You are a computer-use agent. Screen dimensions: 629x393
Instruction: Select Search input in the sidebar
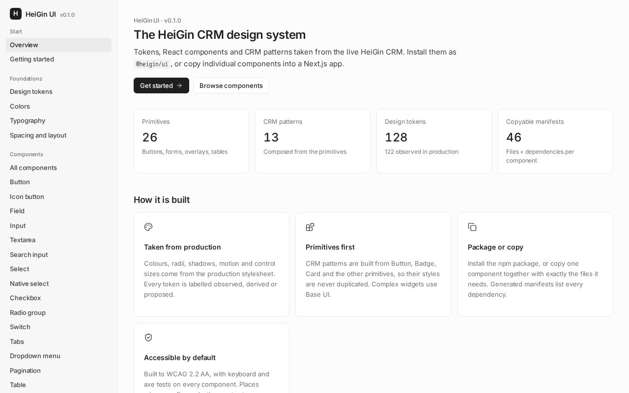[58, 254]
